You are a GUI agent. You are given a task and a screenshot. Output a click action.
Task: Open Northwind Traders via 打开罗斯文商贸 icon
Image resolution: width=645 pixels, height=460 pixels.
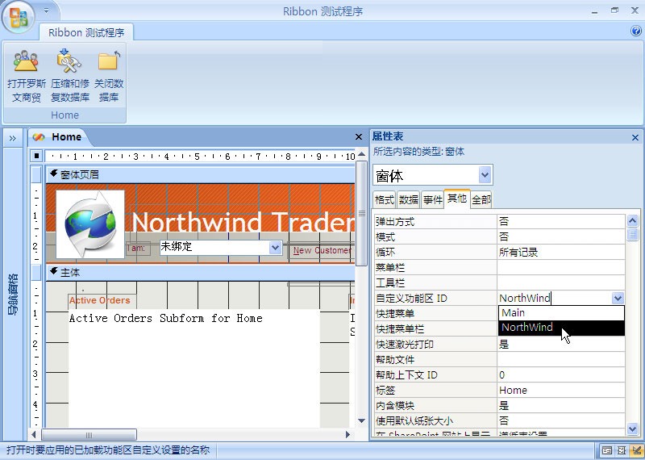pyautogui.click(x=27, y=76)
